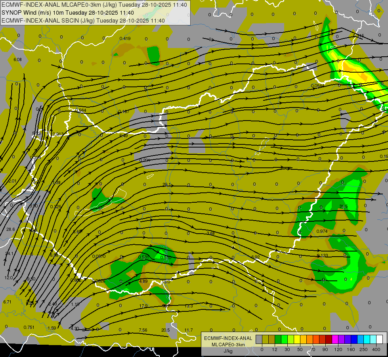The width and height of the screenshot is (388, 357).
Task: Select the bright green legend swatch
Action: (284, 339)
